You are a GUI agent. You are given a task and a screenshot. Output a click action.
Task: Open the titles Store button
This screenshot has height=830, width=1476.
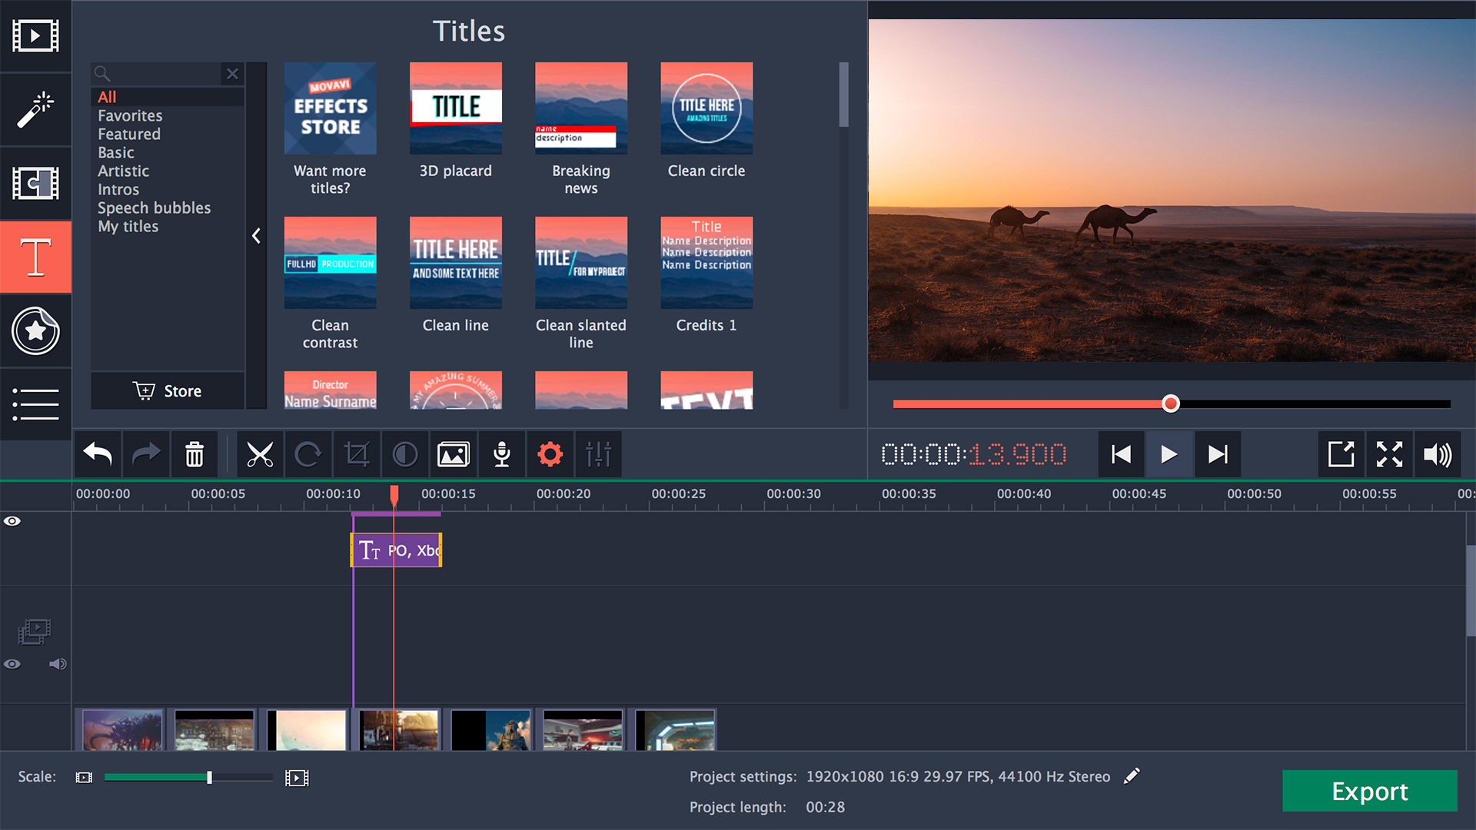(x=168, y=391)
